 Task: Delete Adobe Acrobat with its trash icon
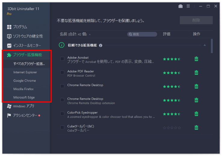[196, 59]
